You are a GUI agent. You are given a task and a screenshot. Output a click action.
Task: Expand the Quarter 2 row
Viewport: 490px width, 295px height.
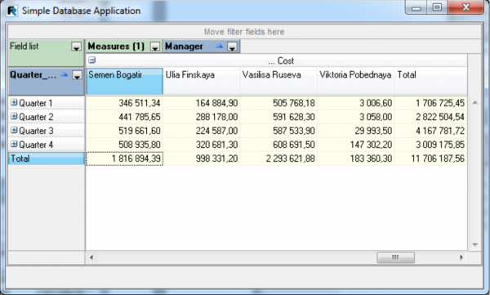[14, 116]
